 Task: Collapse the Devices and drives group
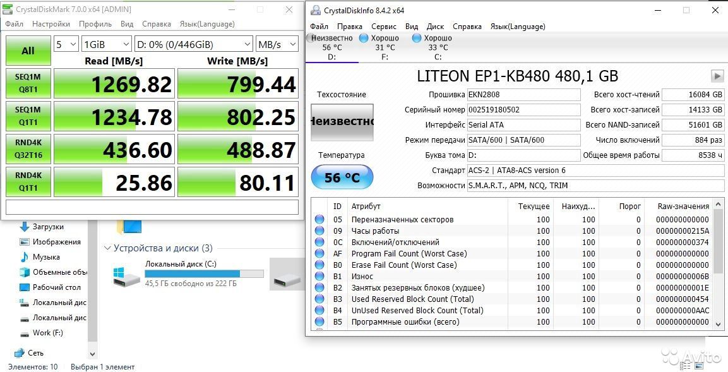108,248
